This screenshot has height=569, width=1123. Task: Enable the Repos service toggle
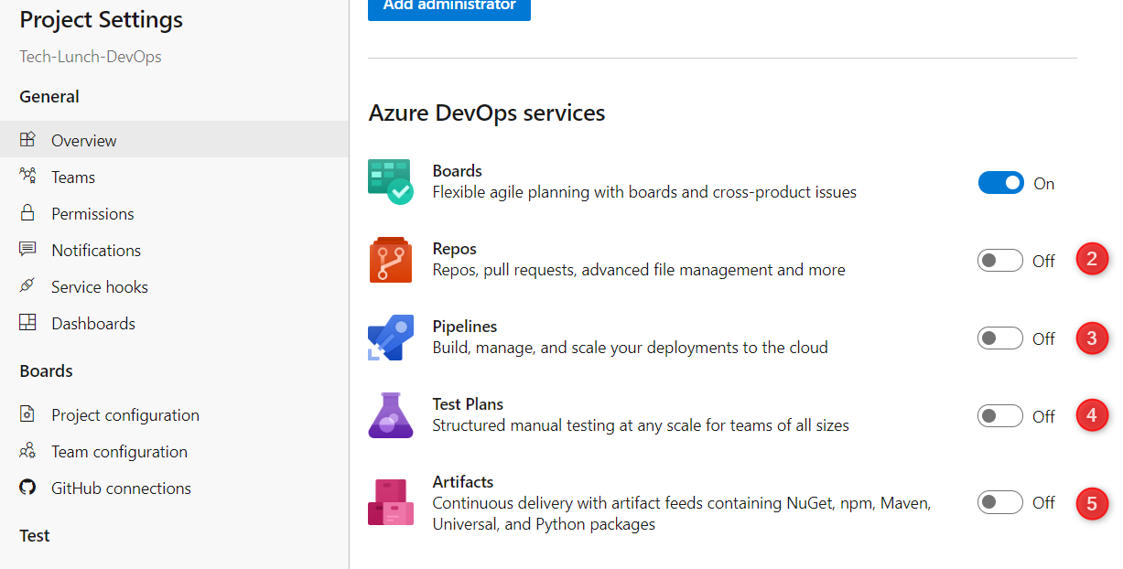(999, 261)
